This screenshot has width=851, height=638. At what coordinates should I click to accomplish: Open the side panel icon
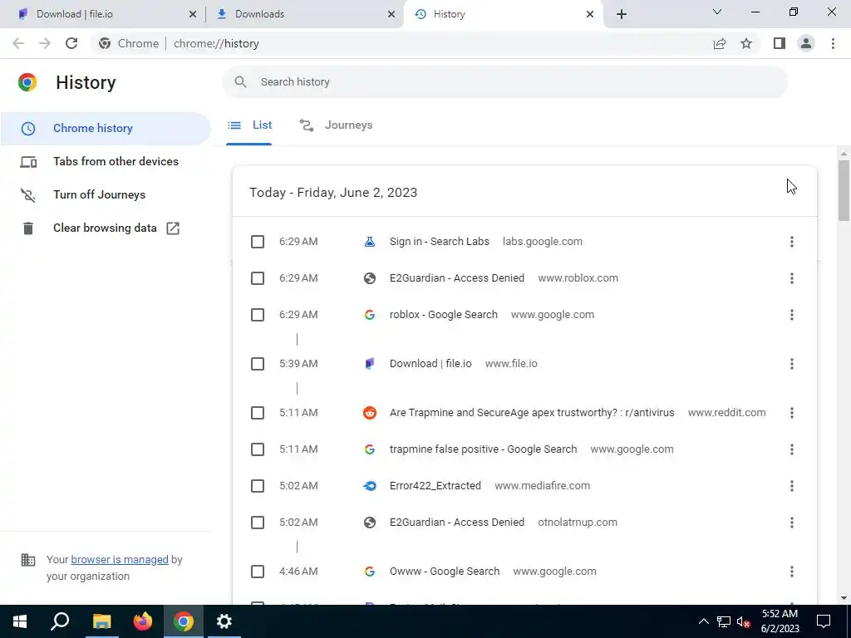click(x=780, y=43)
